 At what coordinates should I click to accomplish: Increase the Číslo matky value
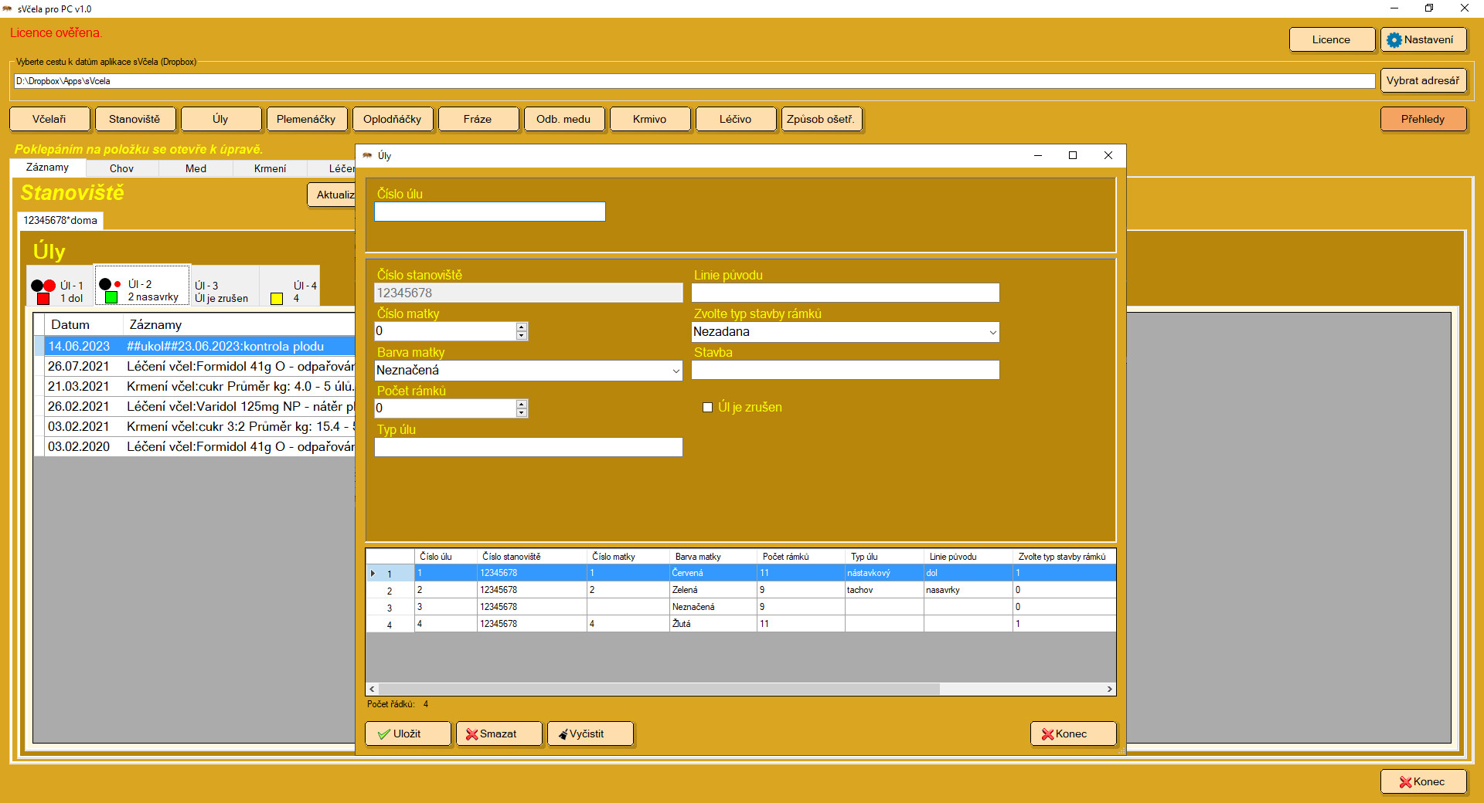coord(522,327)
